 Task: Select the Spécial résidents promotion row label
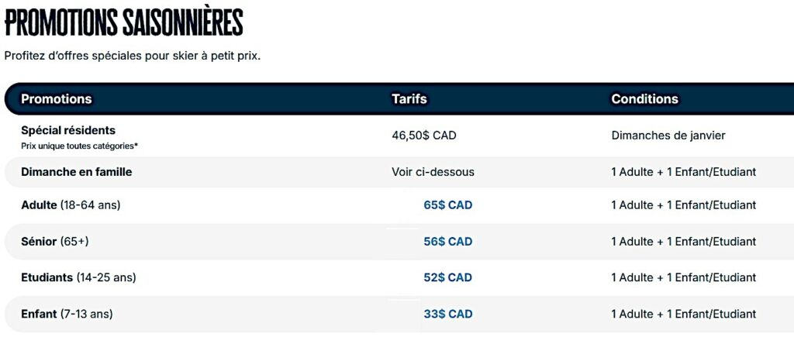pyautogui.click(x=68, y=130)
